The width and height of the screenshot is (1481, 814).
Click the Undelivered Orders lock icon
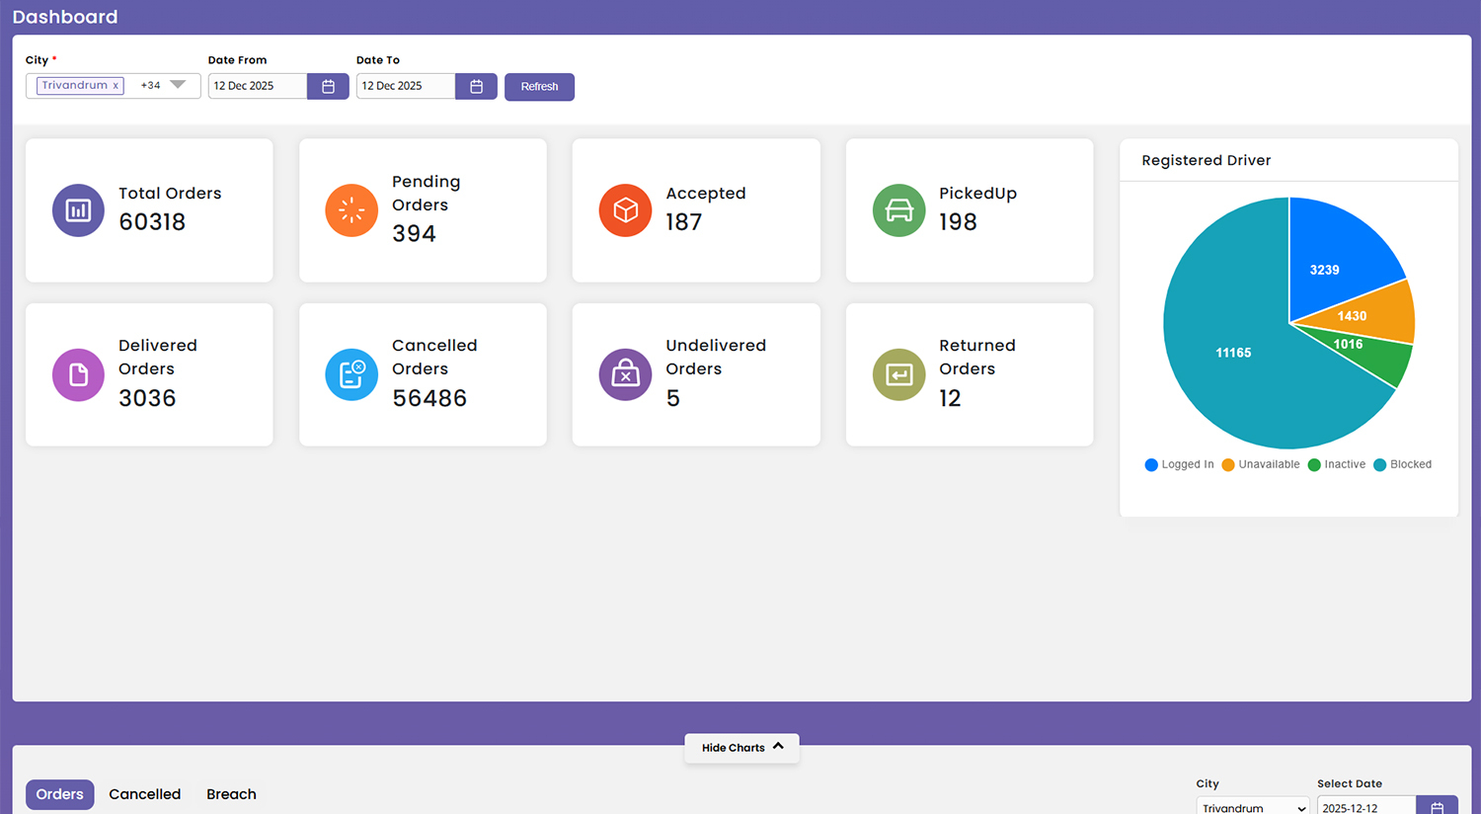pos(625,374)
